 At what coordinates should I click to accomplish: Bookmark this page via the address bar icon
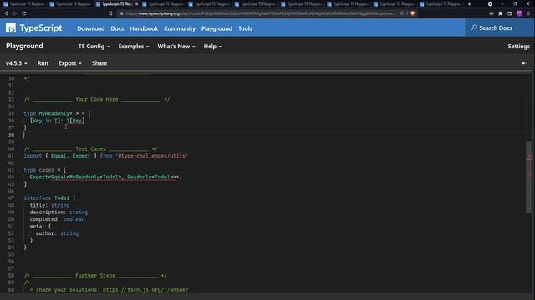[110, 13]
